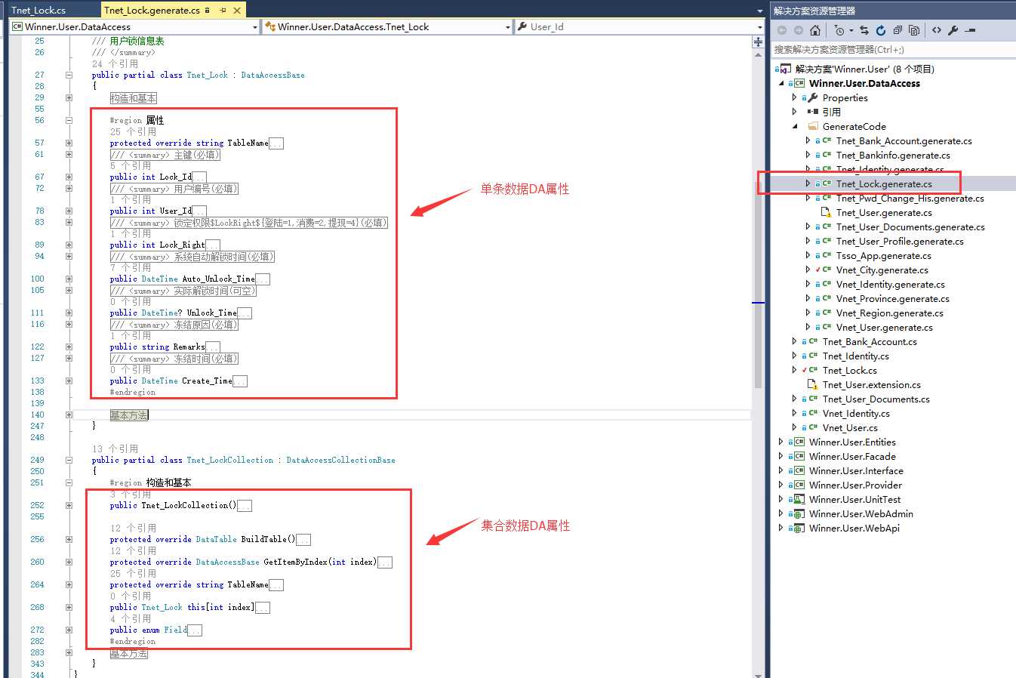The width and height of the screenshot is (1016, 678).
Task: Open the document tabs overflow dropdown
Action: pos(759,11)
